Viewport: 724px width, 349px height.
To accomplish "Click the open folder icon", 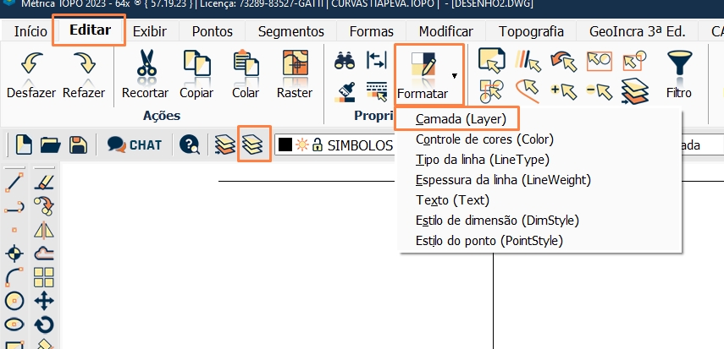I will pos(51,145).
